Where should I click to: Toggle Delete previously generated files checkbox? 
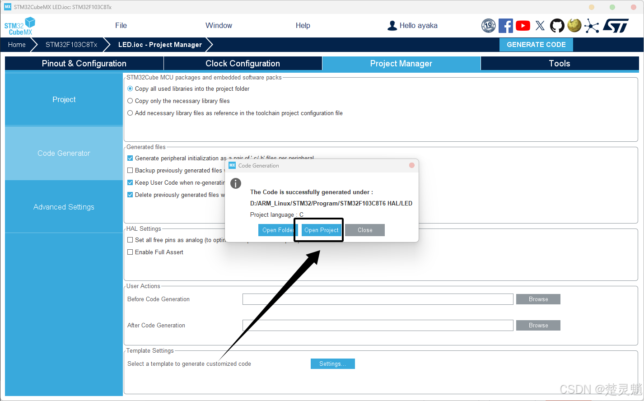click(130, 195)
